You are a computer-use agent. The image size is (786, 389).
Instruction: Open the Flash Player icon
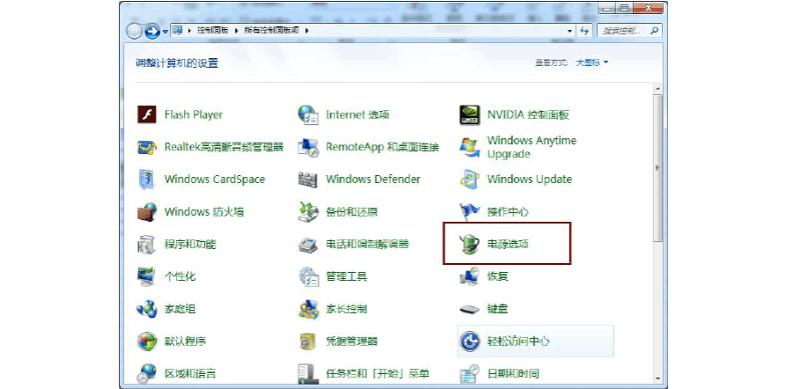pos(147,114)
